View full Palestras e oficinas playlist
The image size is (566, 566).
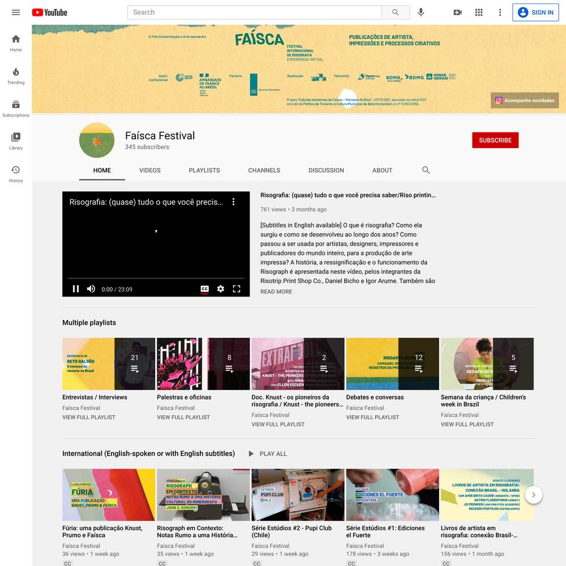183,417
